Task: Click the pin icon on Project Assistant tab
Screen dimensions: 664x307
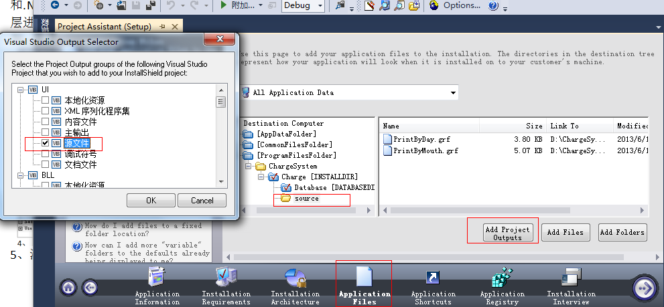Action: (162, 26)
